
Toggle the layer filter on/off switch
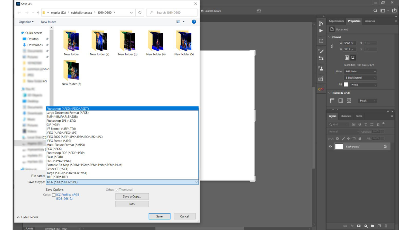coord(384,124)
